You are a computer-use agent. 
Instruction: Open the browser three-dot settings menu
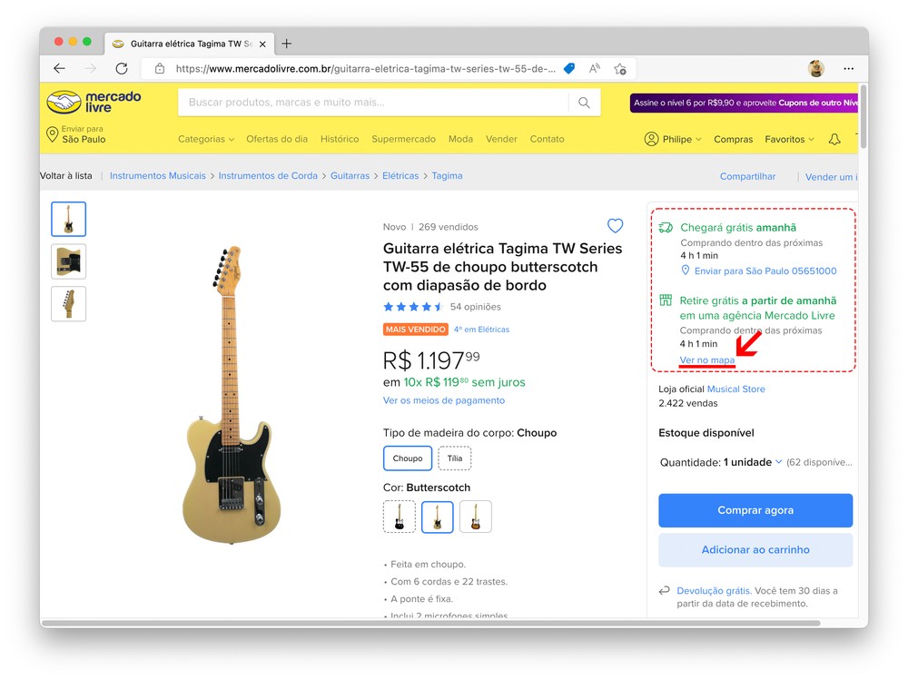click(848, 68)
